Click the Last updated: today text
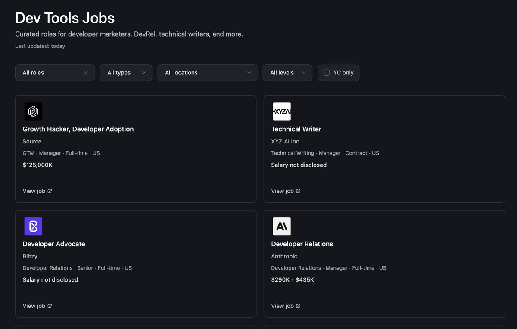This screenshot has width=517, height=329. [40, 46]
